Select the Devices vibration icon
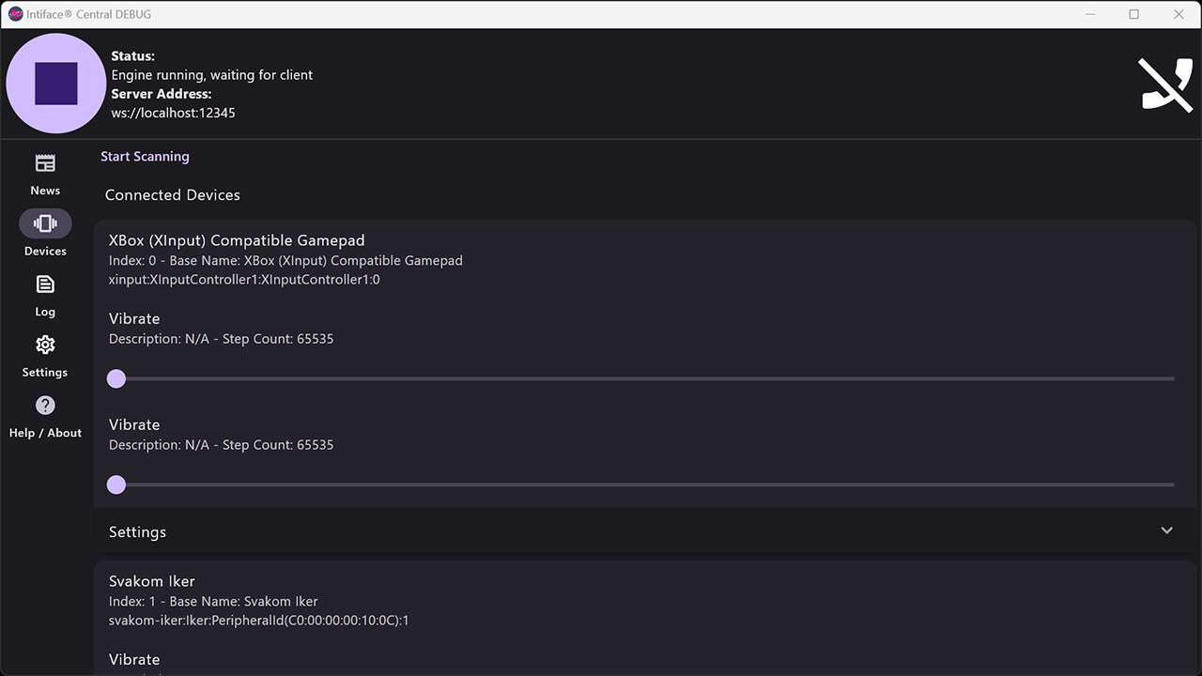The image size is (1202, 676). coord(44,223)
